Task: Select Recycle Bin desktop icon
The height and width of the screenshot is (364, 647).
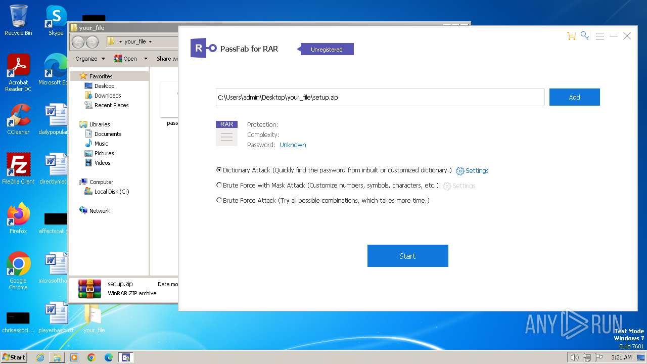Action: pos(18,20)
